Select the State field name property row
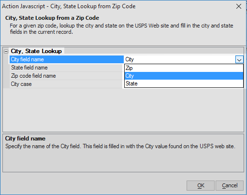247x195 pixels. click(67, 68)
